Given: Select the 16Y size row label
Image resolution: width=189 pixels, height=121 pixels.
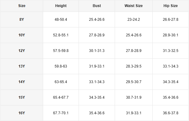Looking at the screenshot, I should pos(22,113).
